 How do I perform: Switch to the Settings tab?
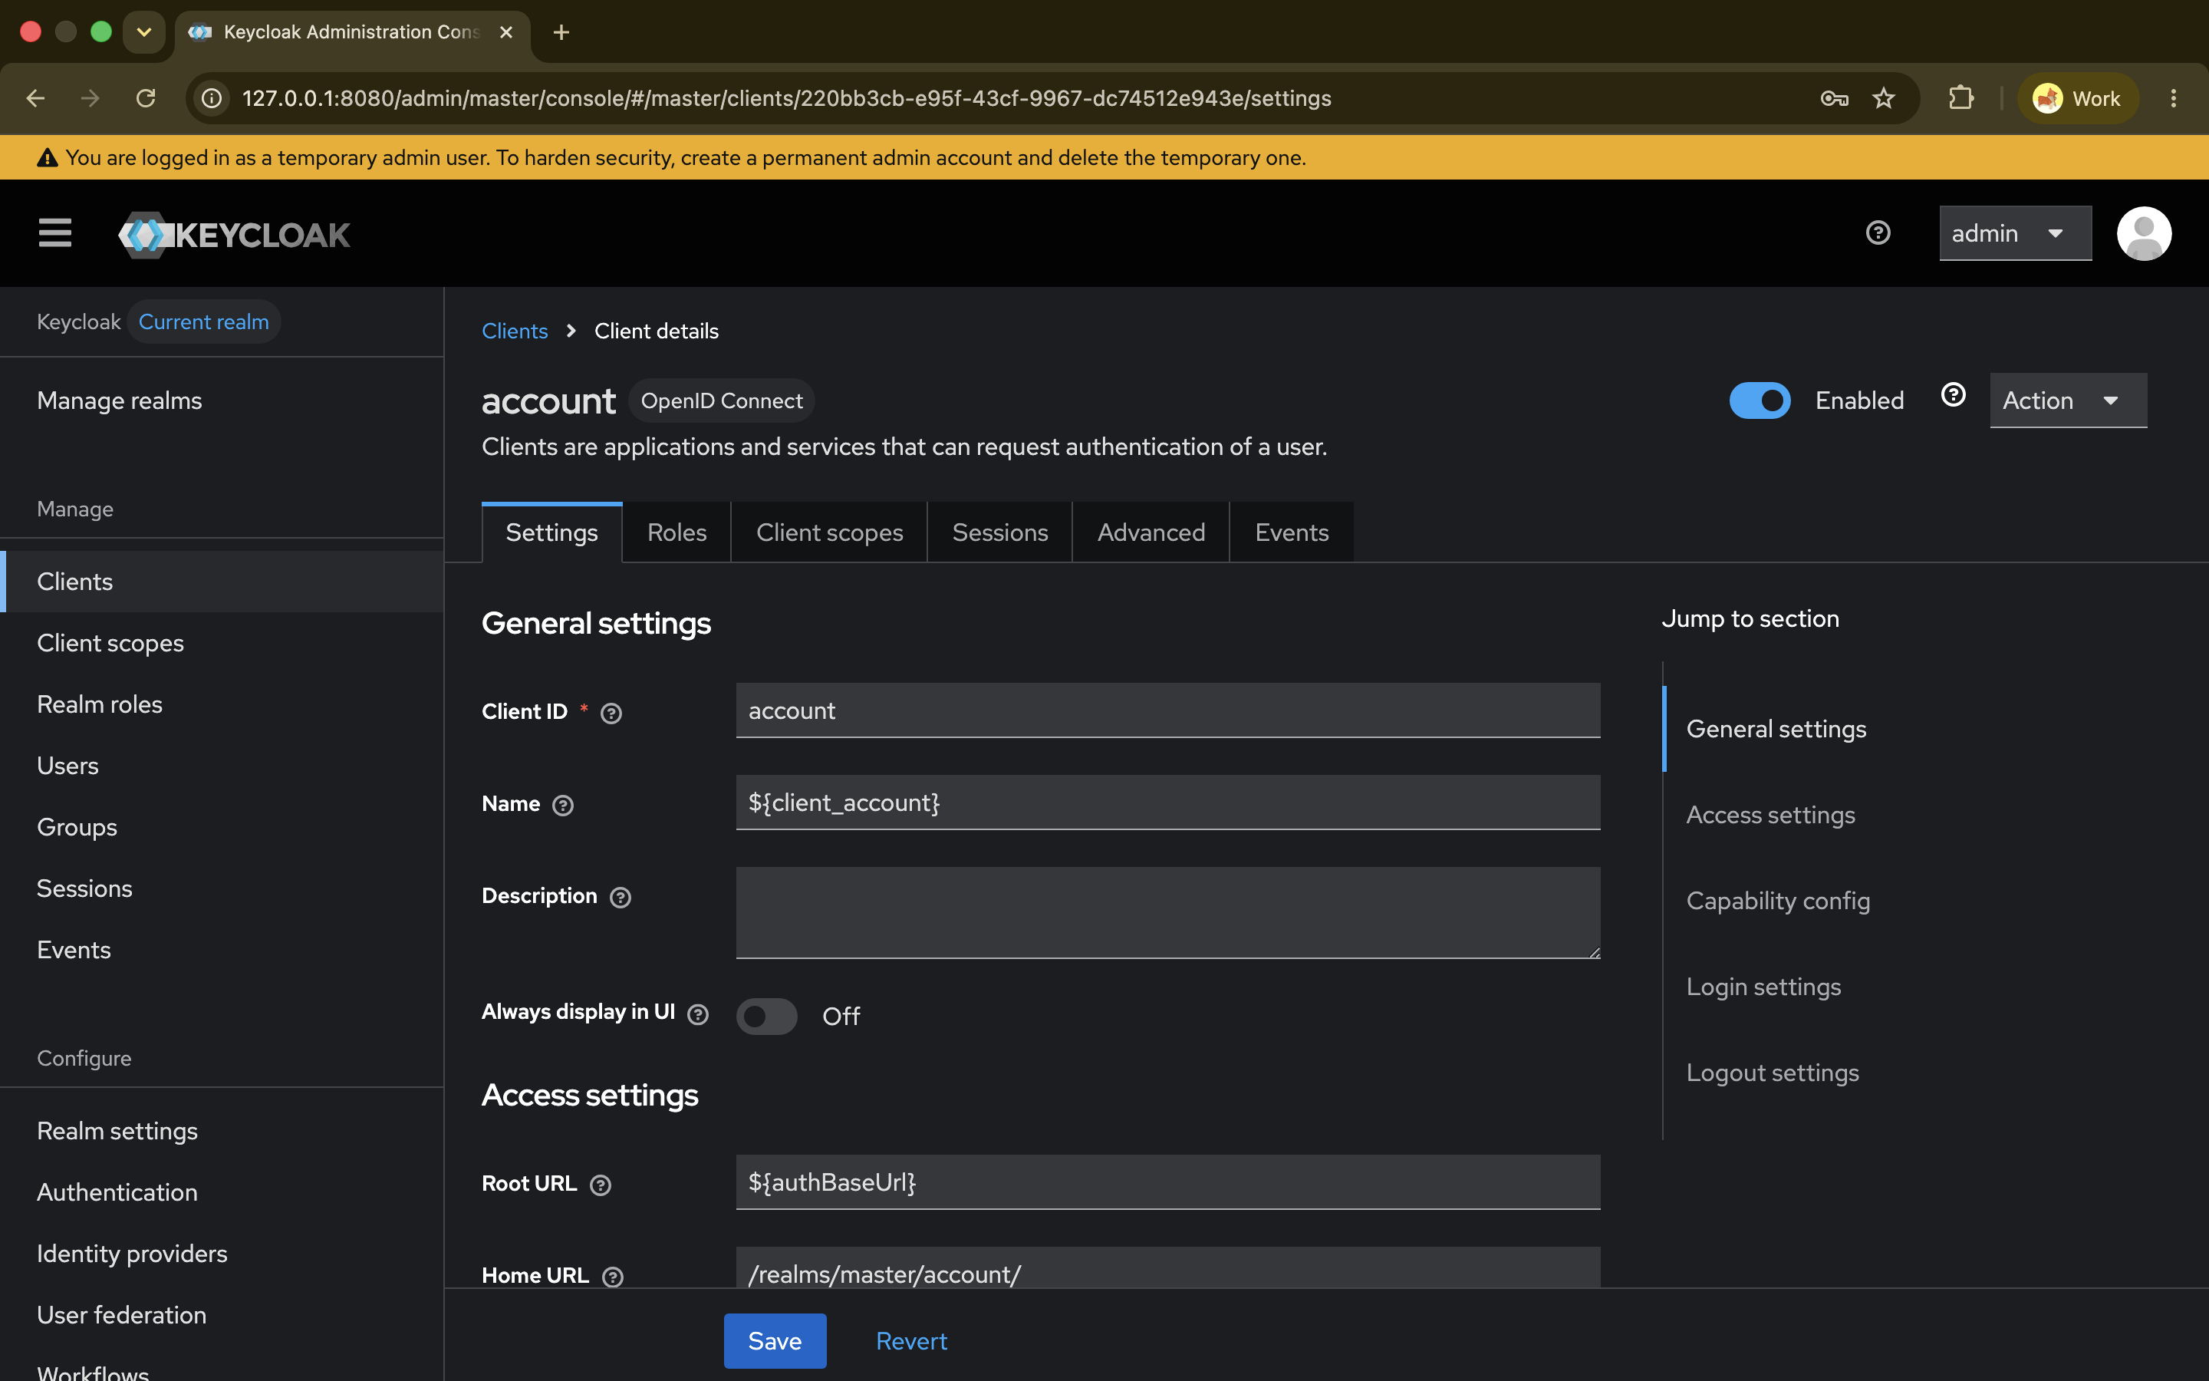pos(551,532)
